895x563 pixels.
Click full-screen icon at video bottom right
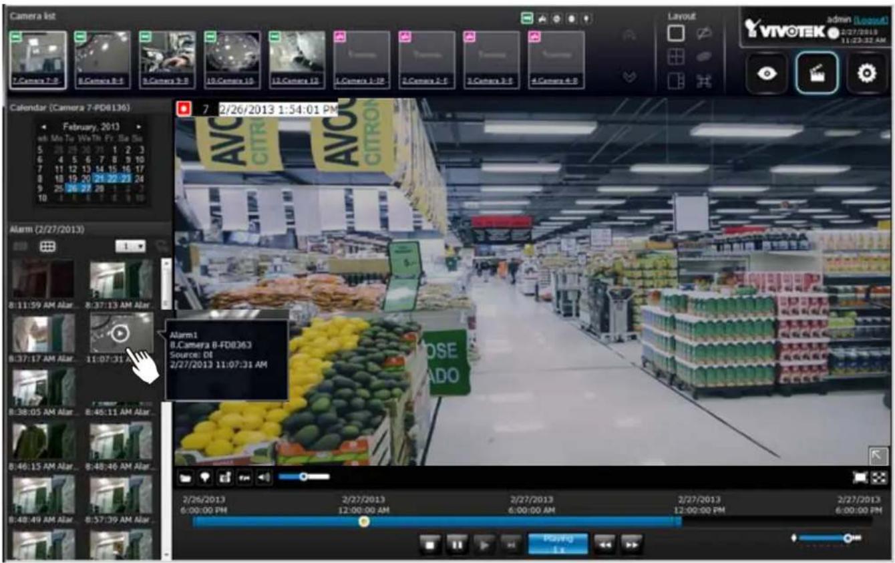click(879, 478)
